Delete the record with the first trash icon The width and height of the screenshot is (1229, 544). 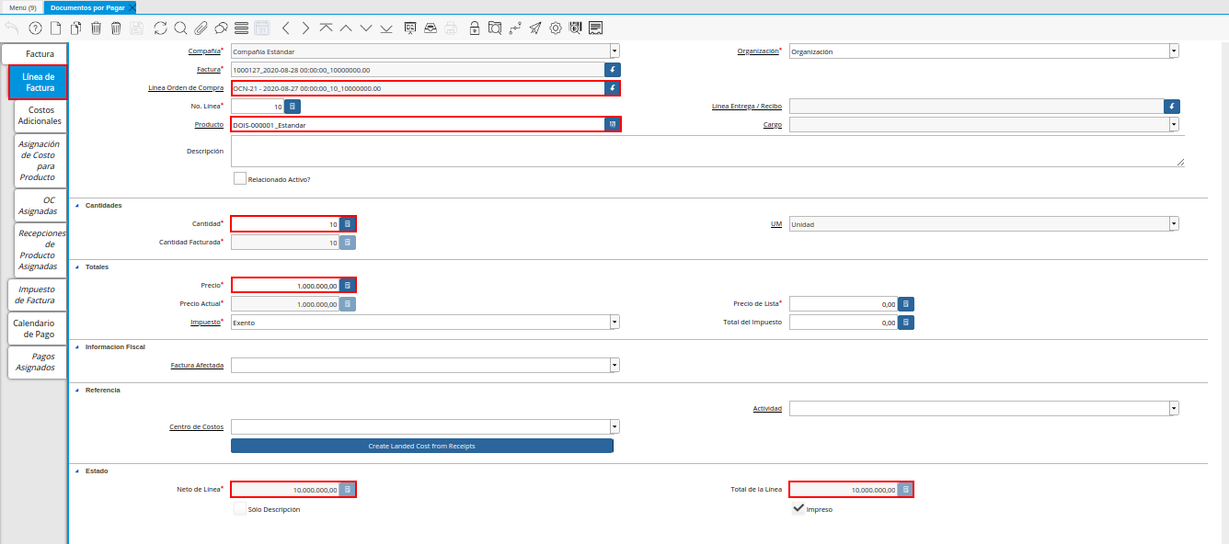click(96, 28)
